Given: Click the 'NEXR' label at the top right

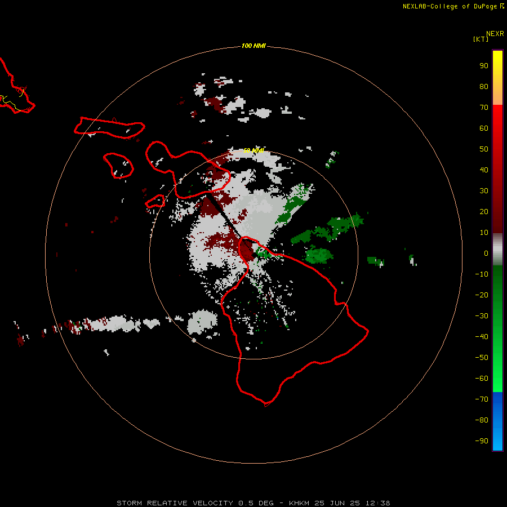Looking at the screenshot, I should pyautogui.click(x=495, y=34).
